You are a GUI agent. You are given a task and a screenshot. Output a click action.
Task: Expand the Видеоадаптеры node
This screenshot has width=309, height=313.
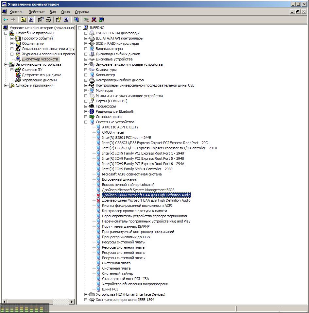click(x=86, y=49)
